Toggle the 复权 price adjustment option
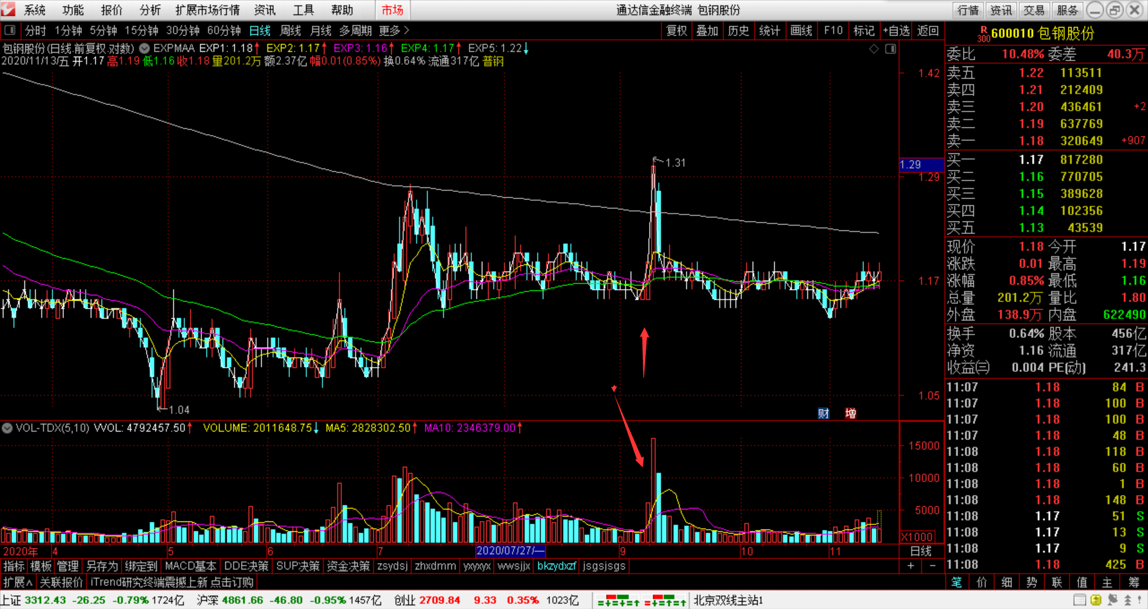Viewport: 1148px width, 609px height. (676, 30)
